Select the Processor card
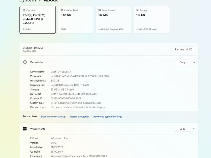 pos(38,20)
